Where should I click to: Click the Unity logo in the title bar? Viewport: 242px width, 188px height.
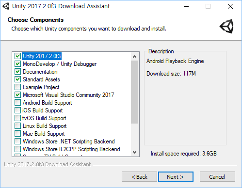(x=6, y=6)
